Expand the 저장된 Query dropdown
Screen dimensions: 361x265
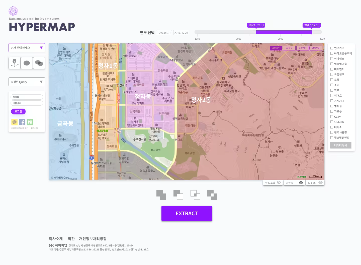[27, 82]
